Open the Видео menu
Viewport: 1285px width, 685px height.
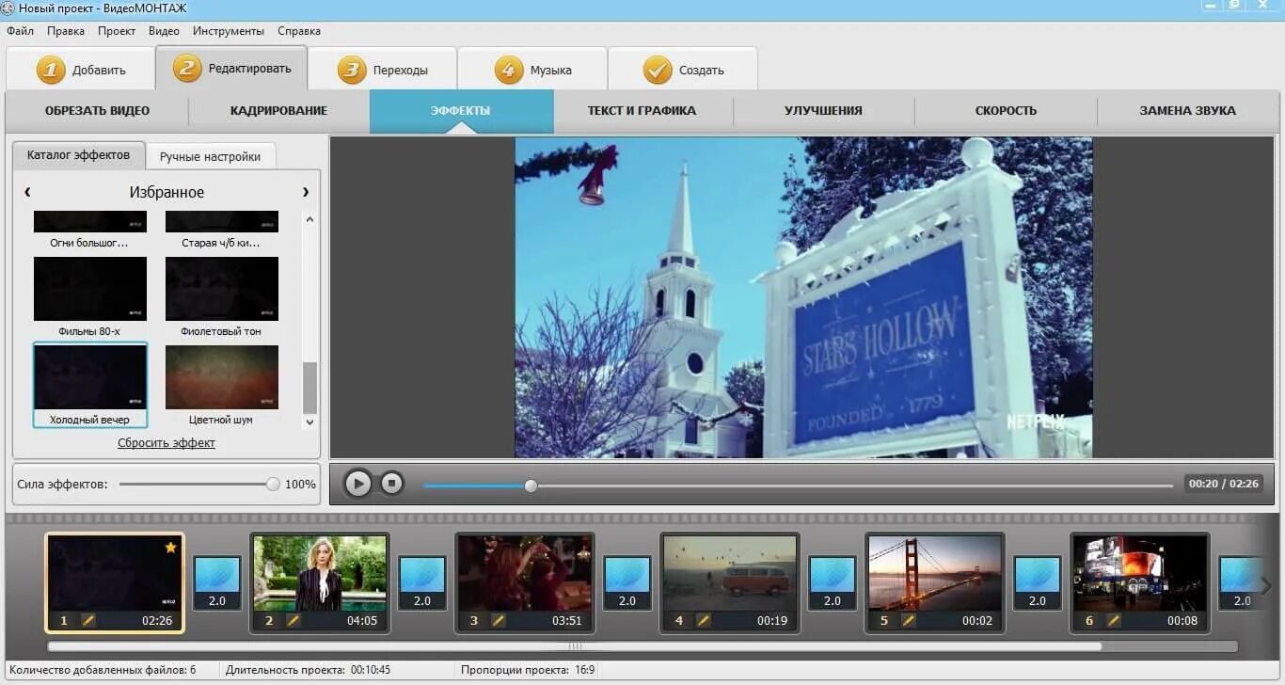(164, 31)
